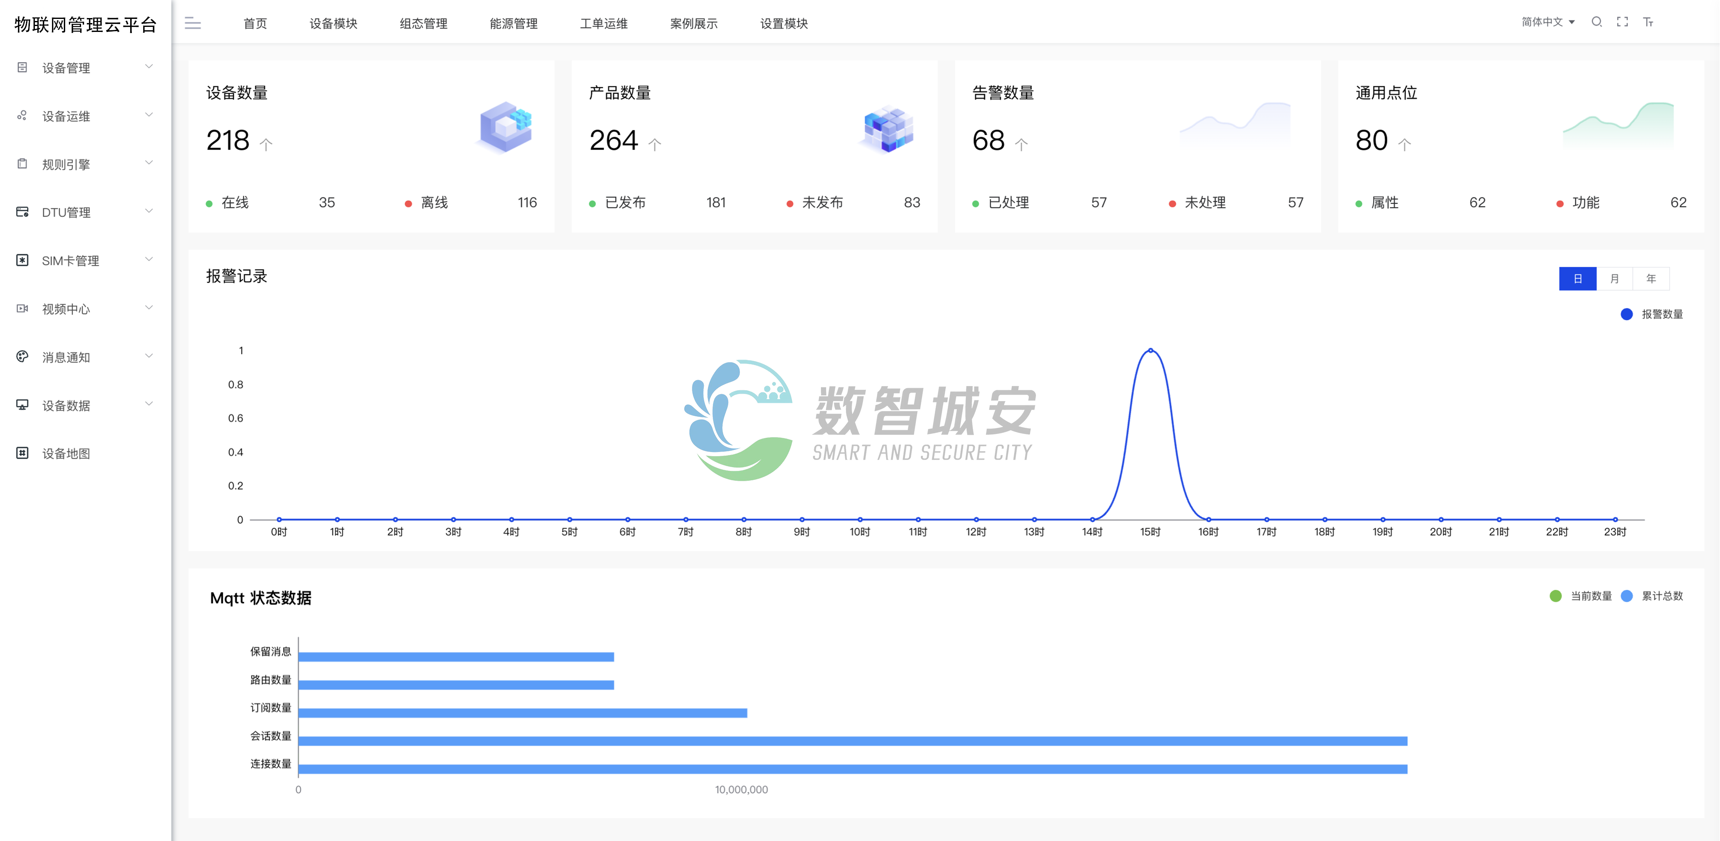This screenshot has height=841, width=1720.
Task: Click the hamburger menu collapse icon
Action: tap(192, 24)
